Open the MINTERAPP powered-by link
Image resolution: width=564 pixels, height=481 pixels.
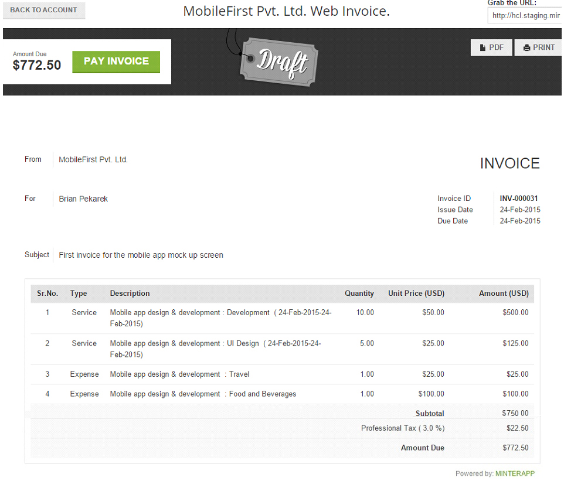pos(515,473)
